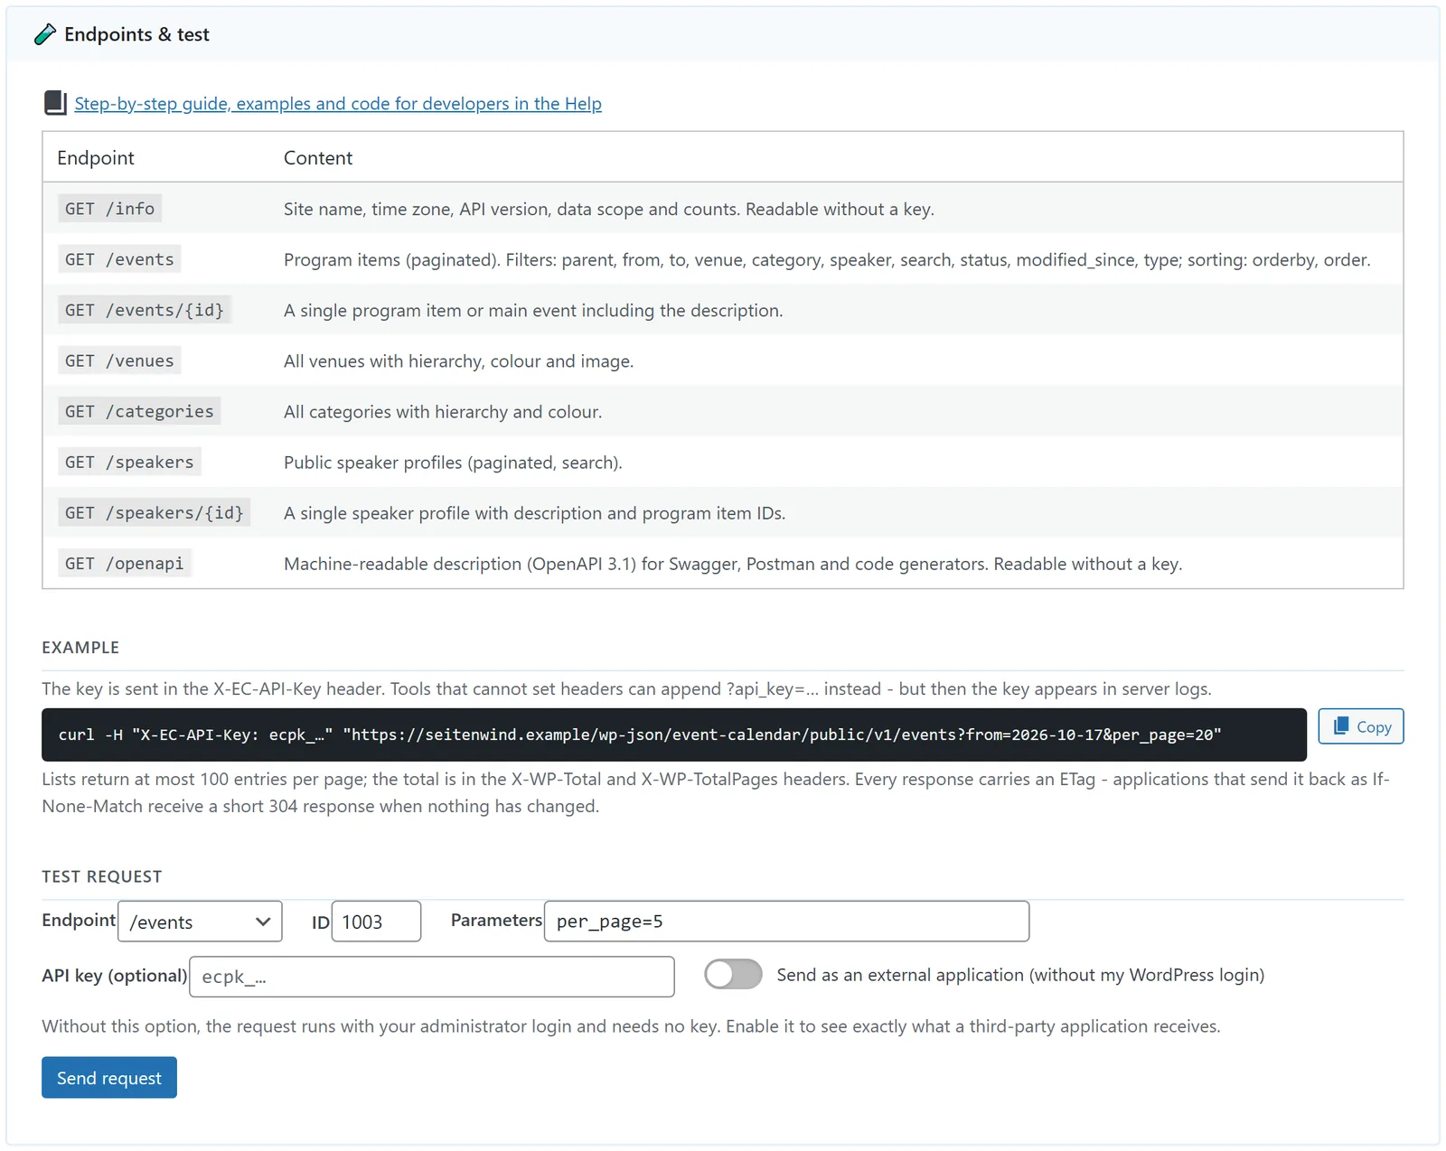
Task: Click the Content column header
Action: (318, 158)
